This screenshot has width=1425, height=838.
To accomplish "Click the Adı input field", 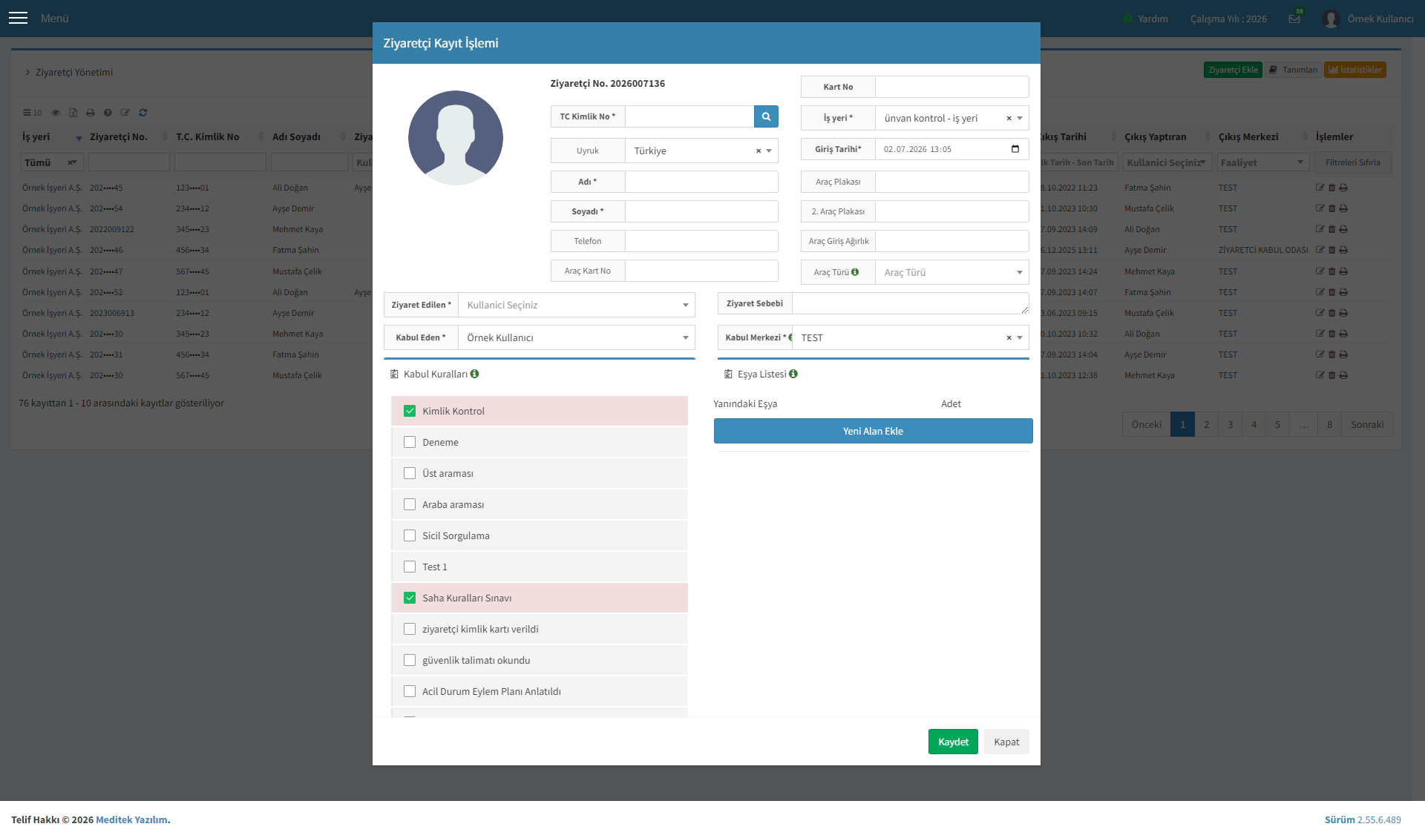I will click(701, 182).
